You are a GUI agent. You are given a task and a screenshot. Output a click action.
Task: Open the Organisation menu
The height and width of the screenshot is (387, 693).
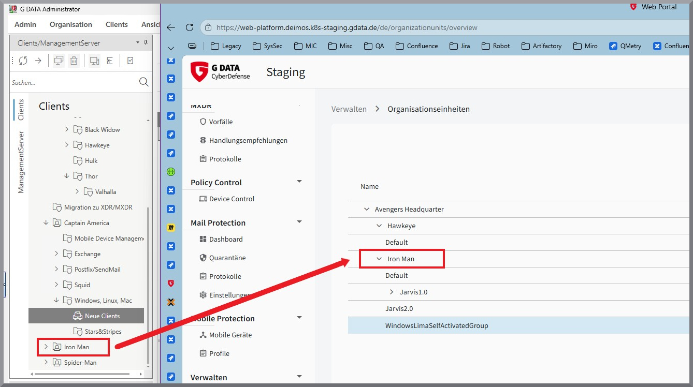(71, 24)
